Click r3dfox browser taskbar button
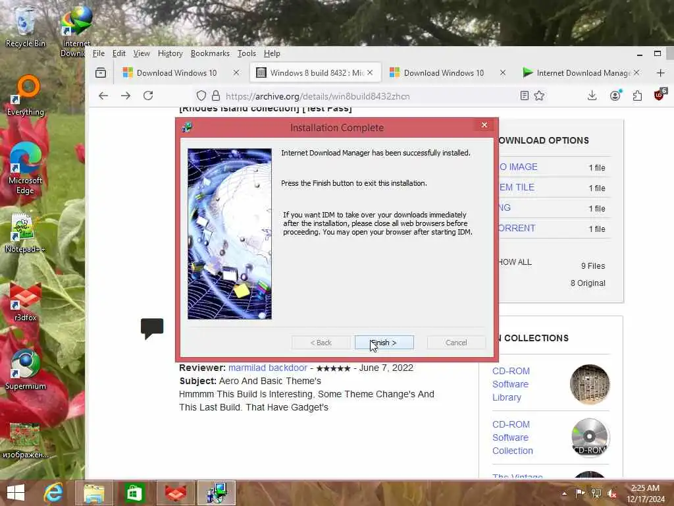The height and width of the screenshot is (506, 674). 176,493
